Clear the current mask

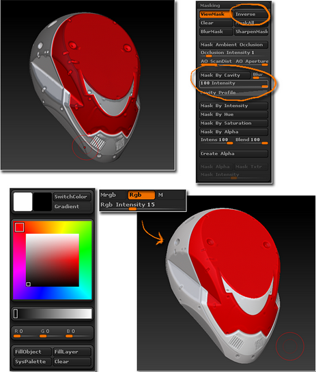(216, 23)
